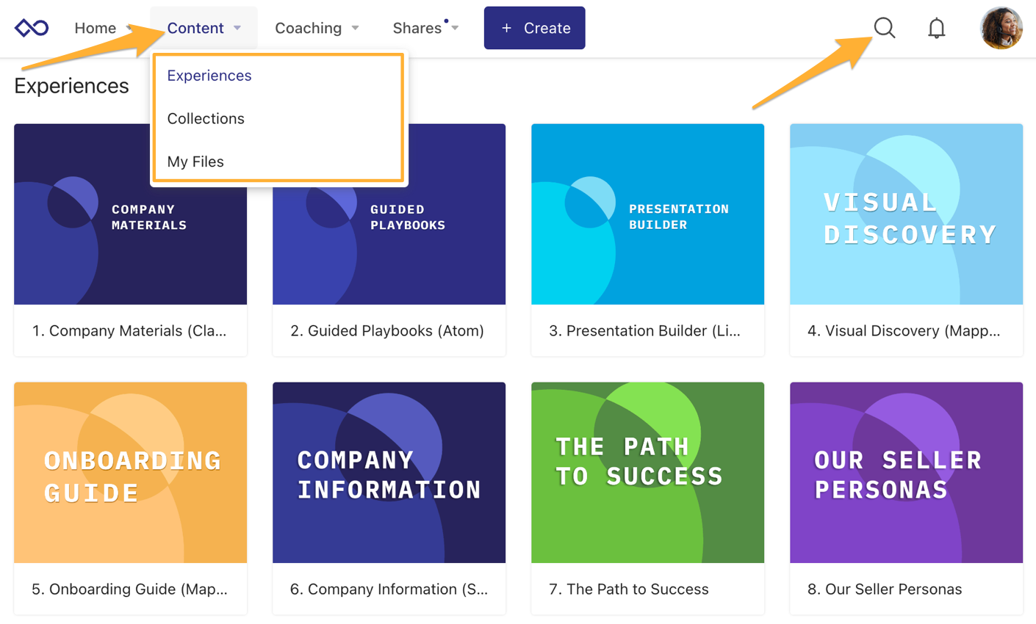
Task: Open the Path to Success thumbnail
Action: click(x=647, y=473)
